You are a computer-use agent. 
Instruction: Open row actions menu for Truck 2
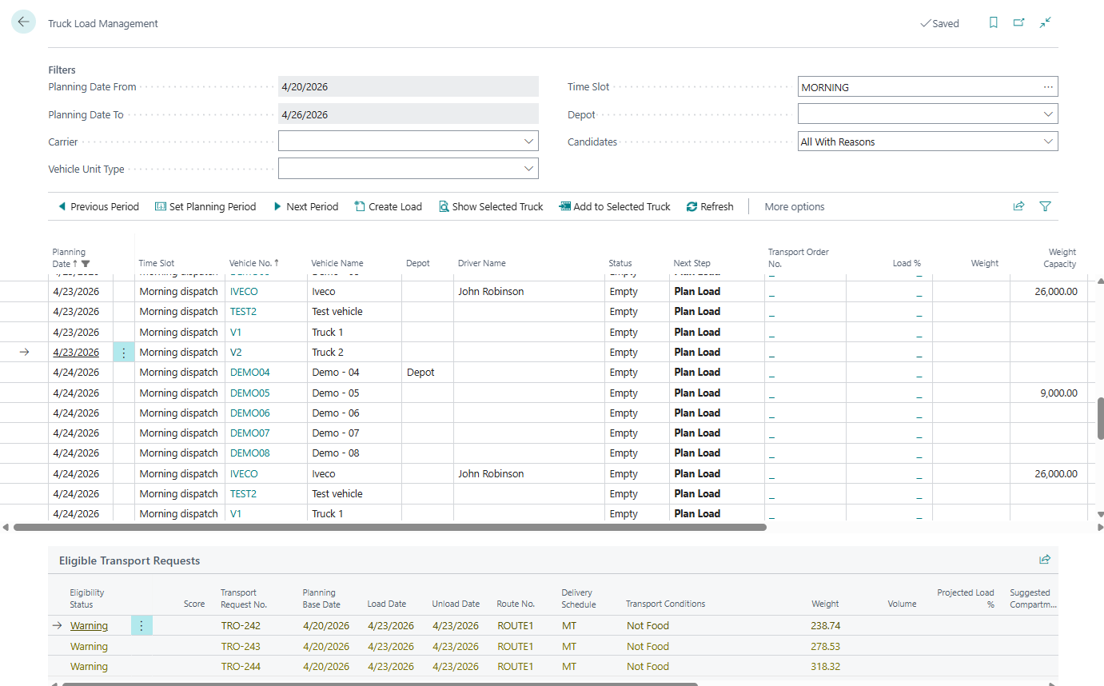point(124,352)
